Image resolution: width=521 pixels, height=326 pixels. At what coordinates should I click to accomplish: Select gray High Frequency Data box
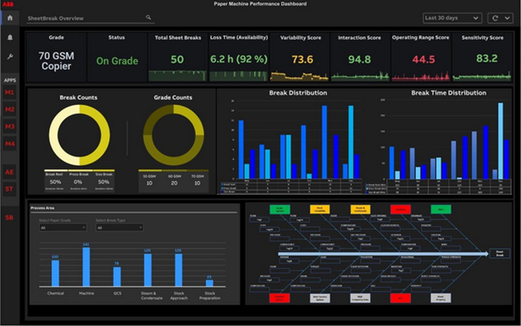click(360, 298)
